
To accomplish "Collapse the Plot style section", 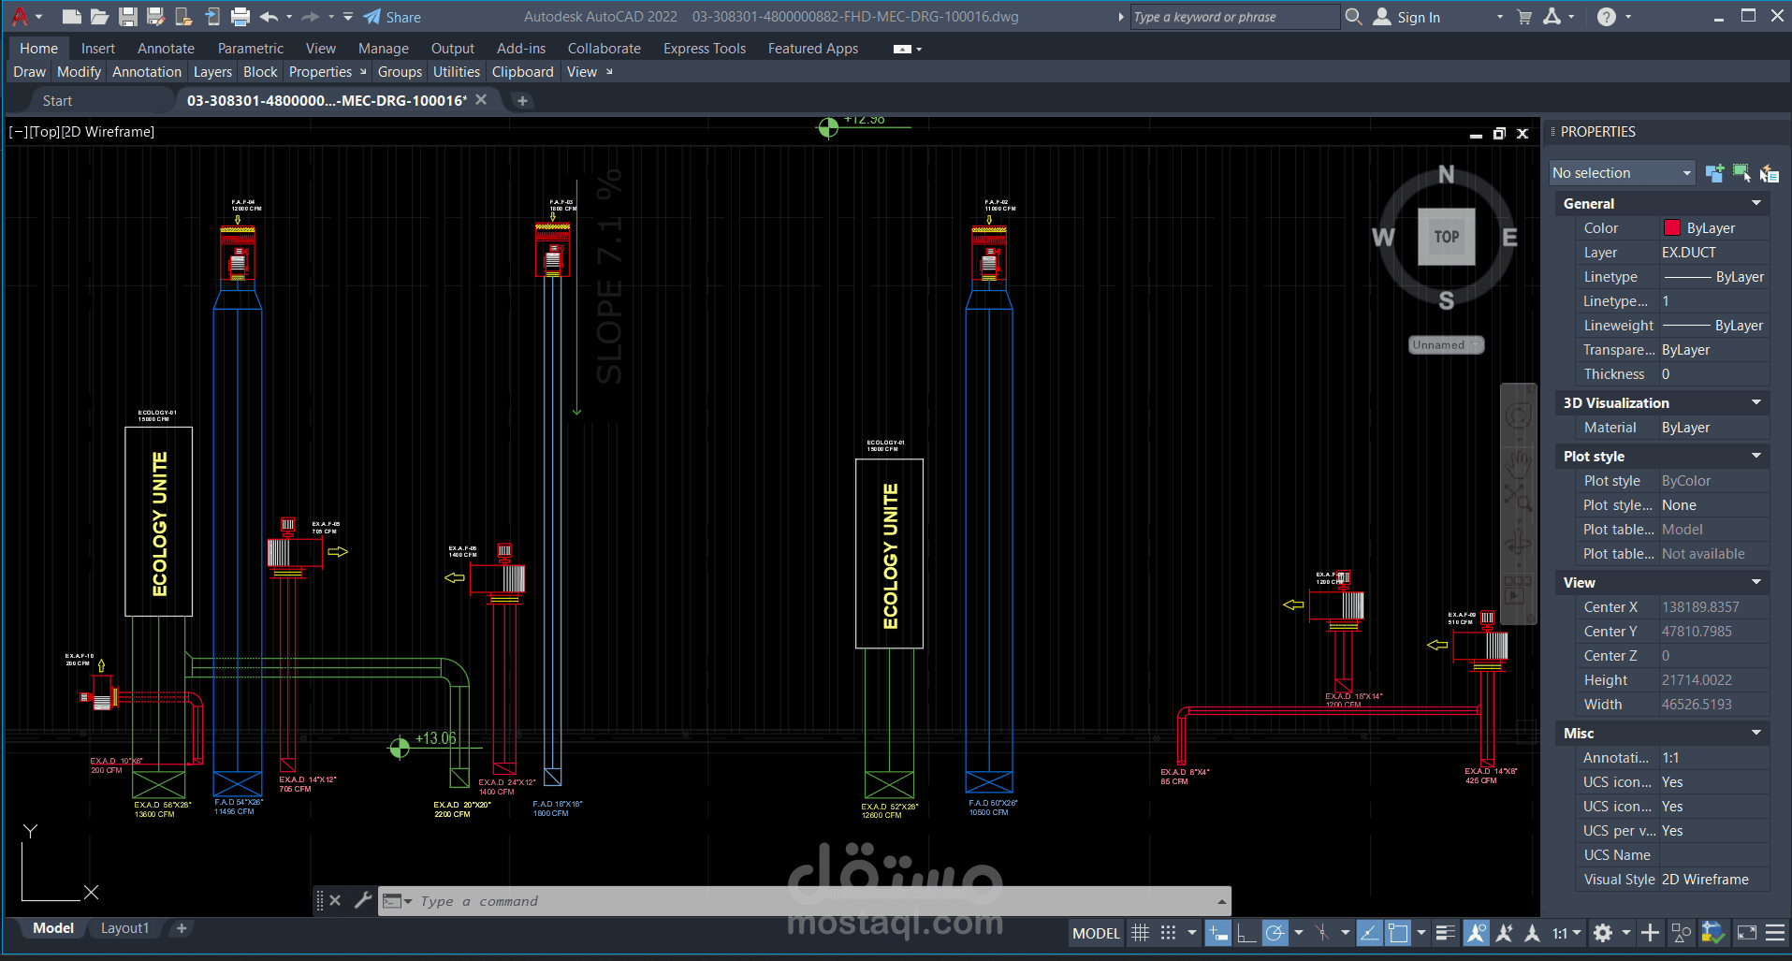I will pos(1756,456).
